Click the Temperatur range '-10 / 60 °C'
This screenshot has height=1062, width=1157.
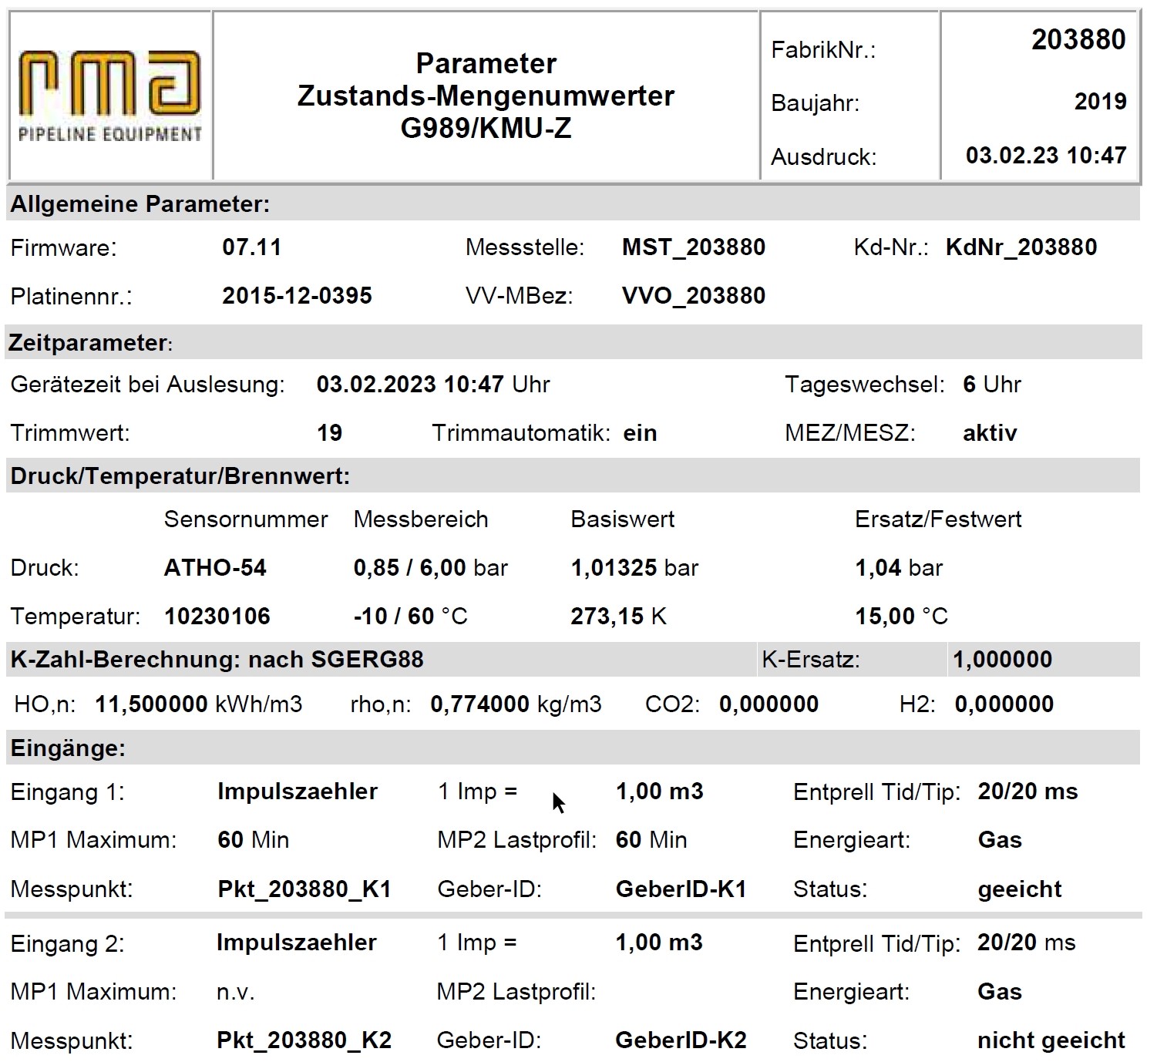click(411, 617)
